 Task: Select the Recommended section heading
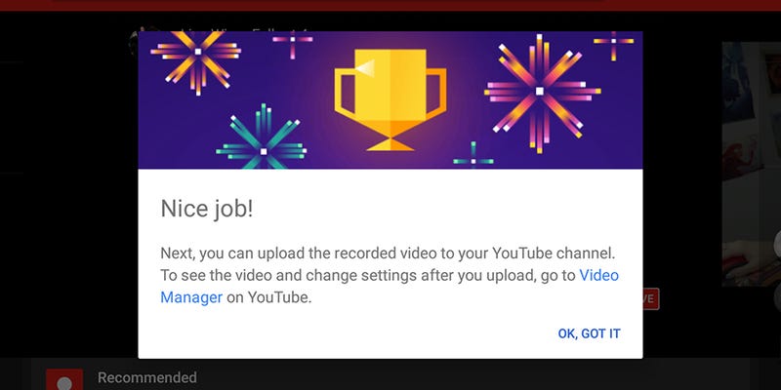(147, 377)
